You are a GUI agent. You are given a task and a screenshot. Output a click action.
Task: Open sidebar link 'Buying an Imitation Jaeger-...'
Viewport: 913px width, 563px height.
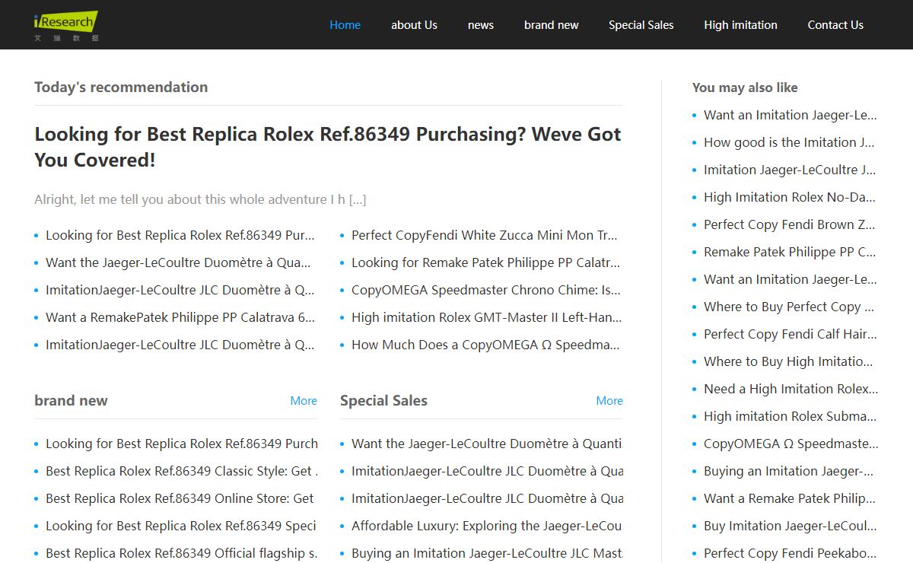[x=788, y=471]
